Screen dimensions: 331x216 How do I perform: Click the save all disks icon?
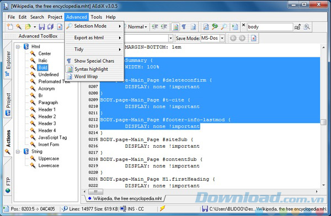click(50, 27)
